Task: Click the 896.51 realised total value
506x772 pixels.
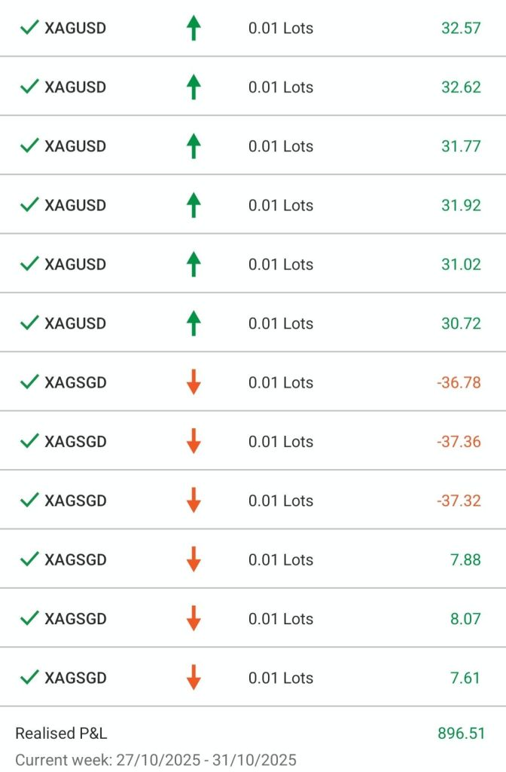Action: 461,733
